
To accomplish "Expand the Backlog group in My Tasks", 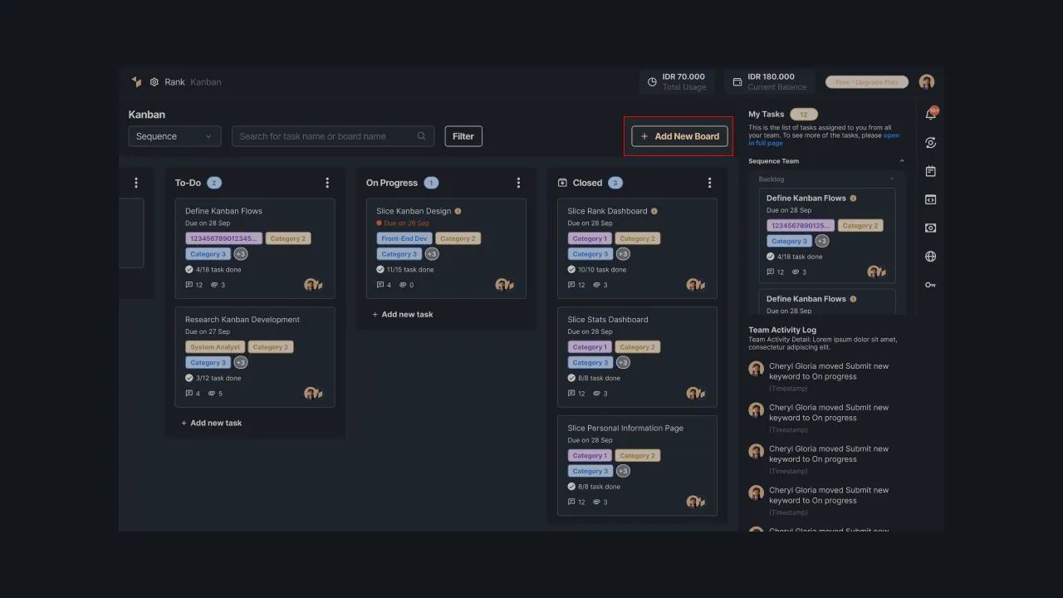I will [x=891, y=178].
